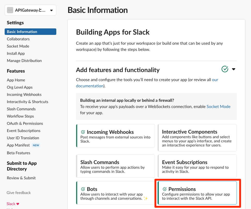Open the Interactive Components feature card
Screen dimensions: 251x209
[197, 137]
